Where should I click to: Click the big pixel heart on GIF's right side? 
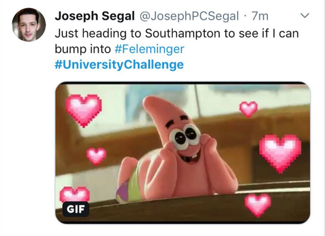tap(280, 154)
